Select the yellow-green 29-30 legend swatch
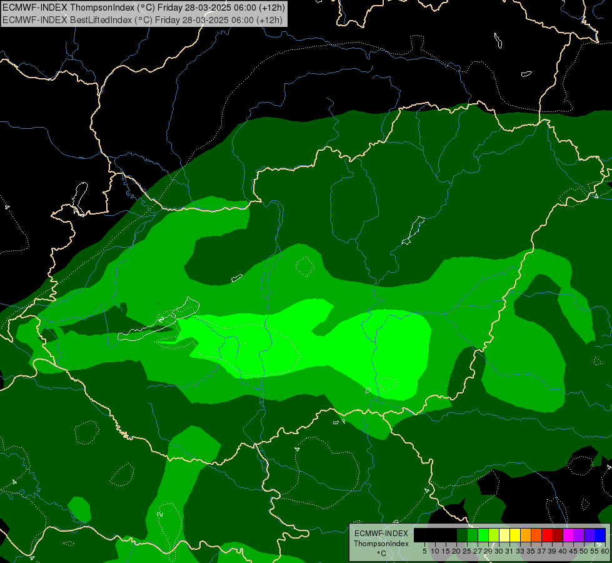 click(494, 535)
